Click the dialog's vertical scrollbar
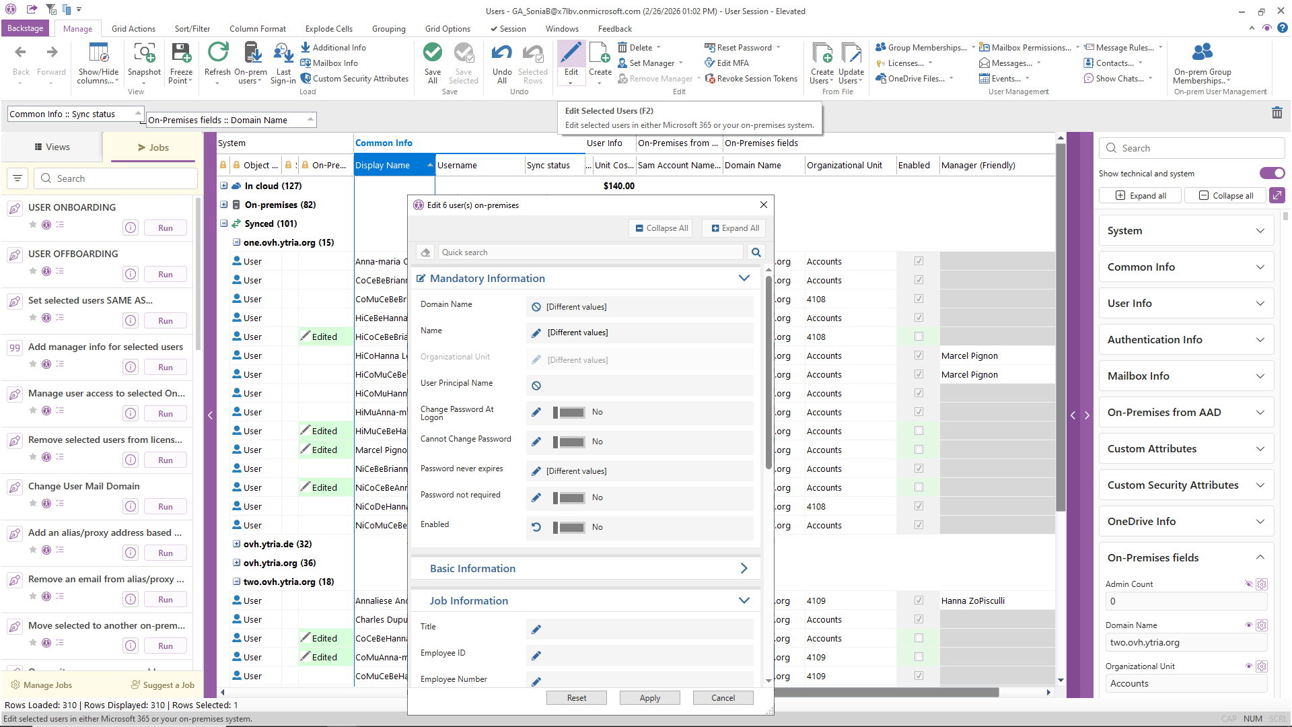This screenshot has height=727, width=1292. click(x=768, y=372)
